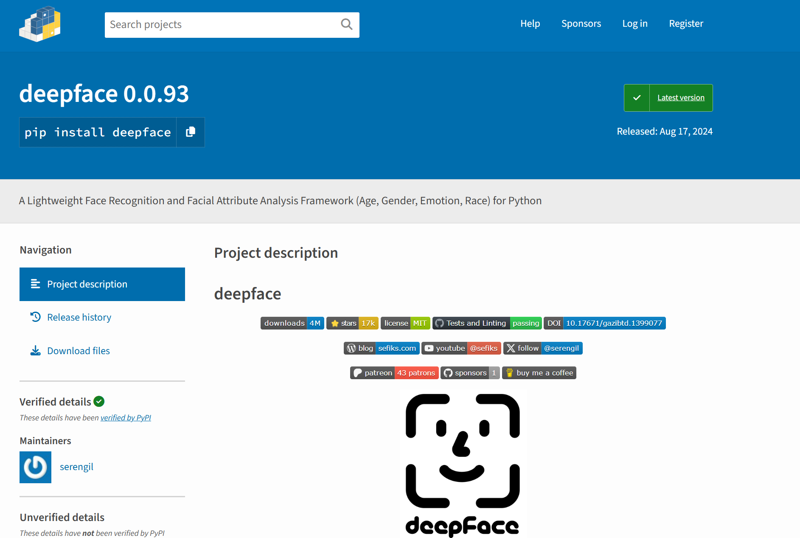Click the Download files arrow icon

pyautogui.click(x=36, y=351)
